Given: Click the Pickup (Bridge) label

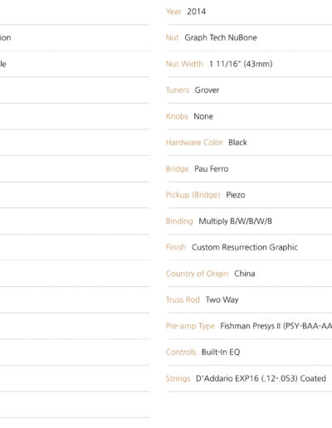Looking at the screenshot, I should [x=193, y=195].
